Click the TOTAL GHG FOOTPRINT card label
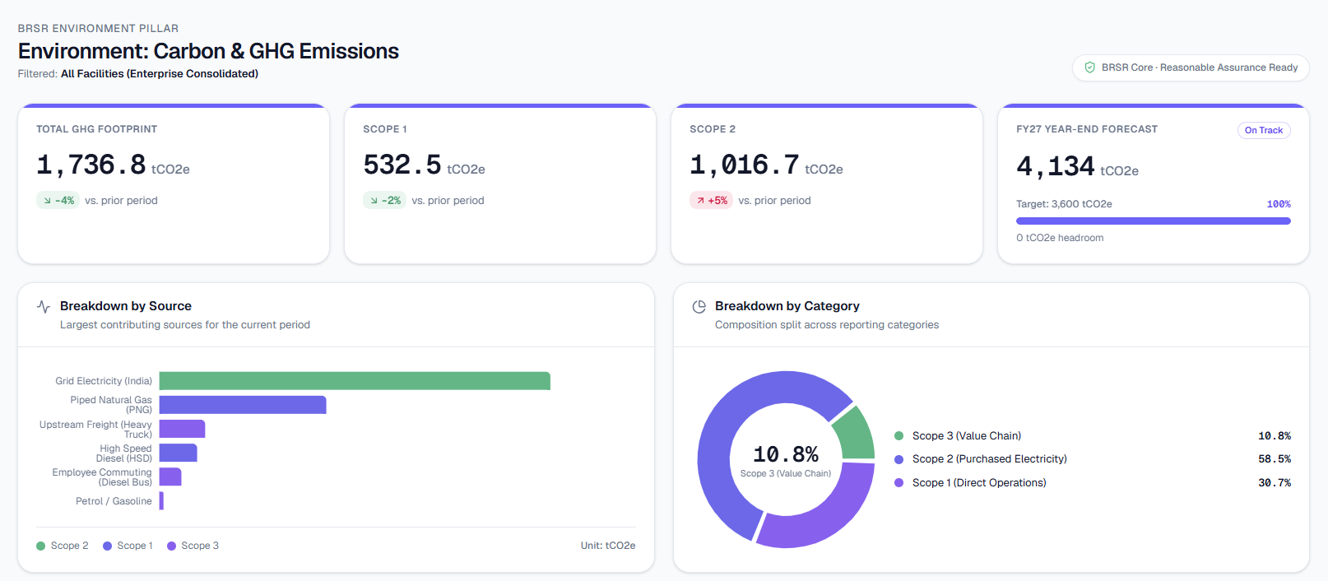 pos(97,129)
